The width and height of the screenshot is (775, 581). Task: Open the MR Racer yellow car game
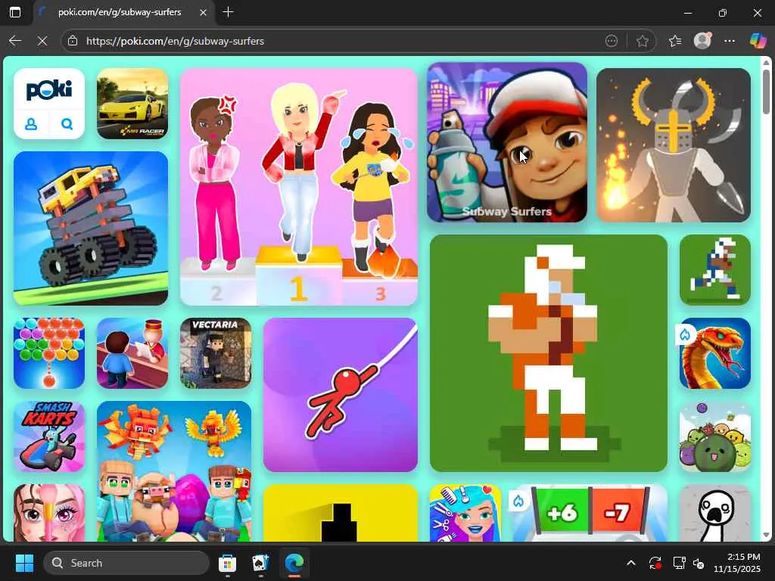coord(132,104)
